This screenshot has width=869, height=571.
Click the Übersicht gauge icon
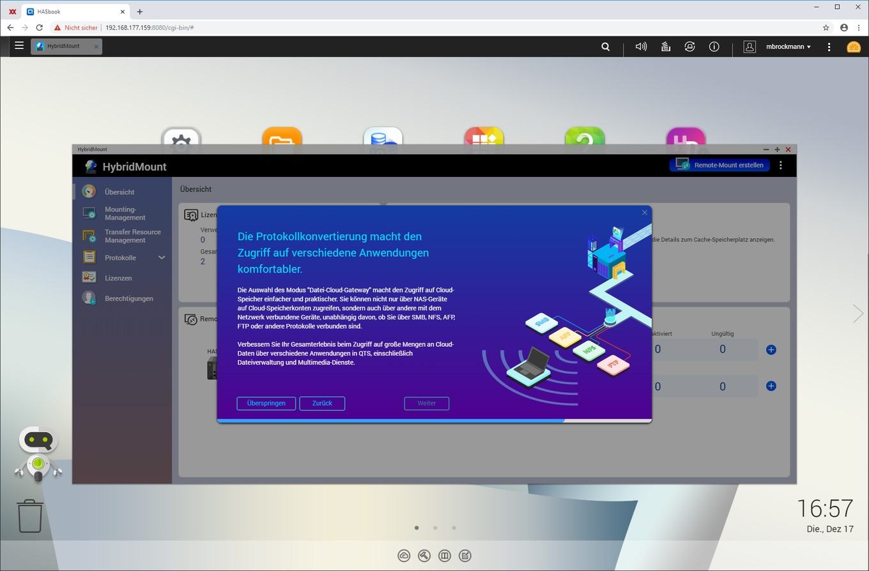tap(89, 191)
